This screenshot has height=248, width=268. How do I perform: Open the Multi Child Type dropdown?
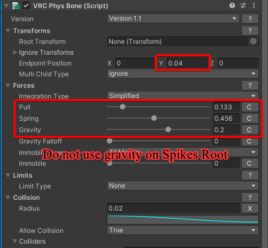point(183,74)
